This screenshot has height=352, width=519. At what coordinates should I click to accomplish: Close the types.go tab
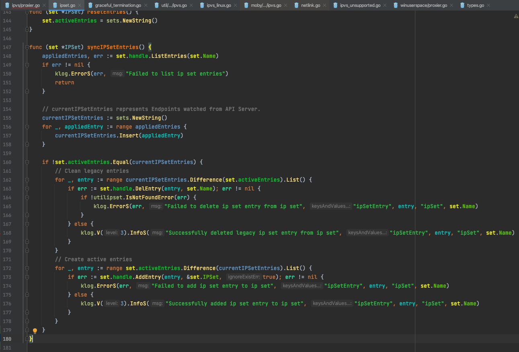coord(488,6)
